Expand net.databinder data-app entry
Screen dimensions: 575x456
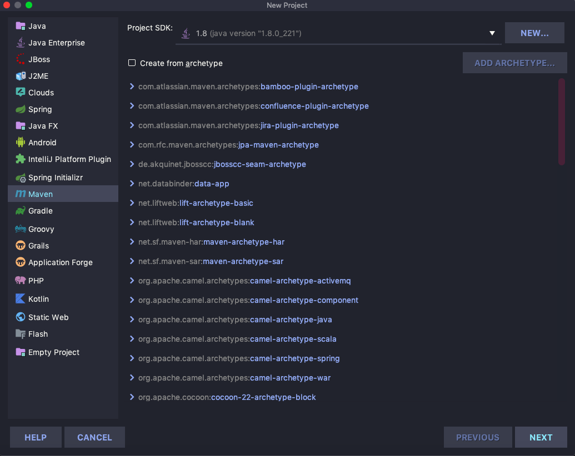point(132,184)
